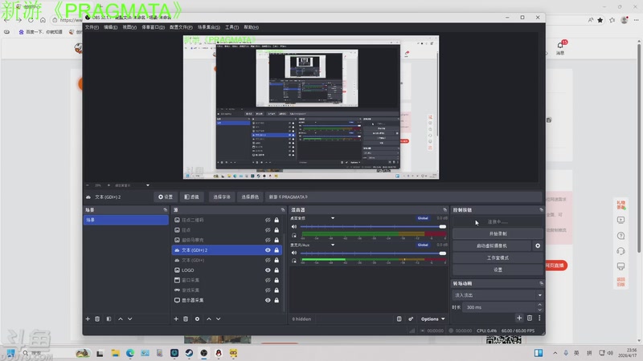Delete the selected source with the trash icon

(x=186, y=318)
